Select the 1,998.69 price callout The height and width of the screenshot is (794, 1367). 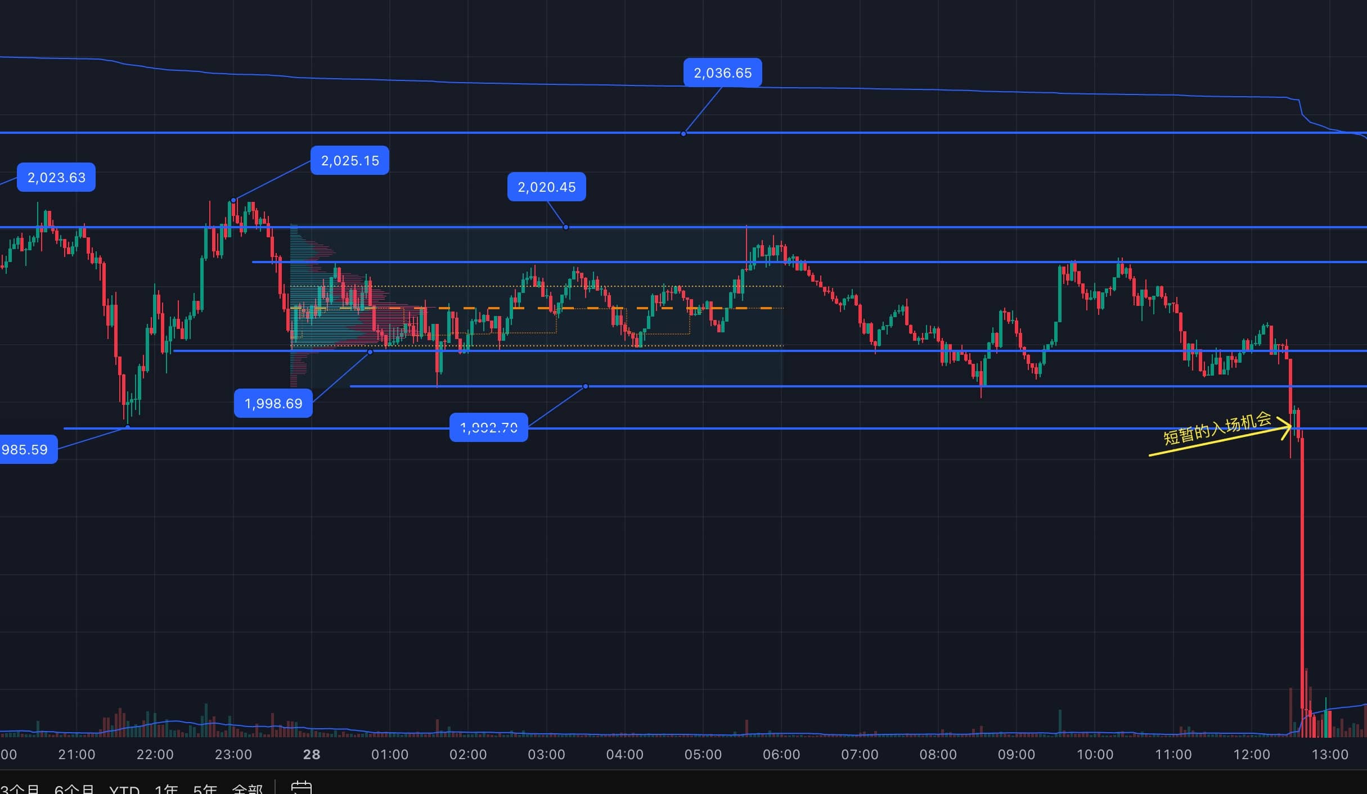273,403
